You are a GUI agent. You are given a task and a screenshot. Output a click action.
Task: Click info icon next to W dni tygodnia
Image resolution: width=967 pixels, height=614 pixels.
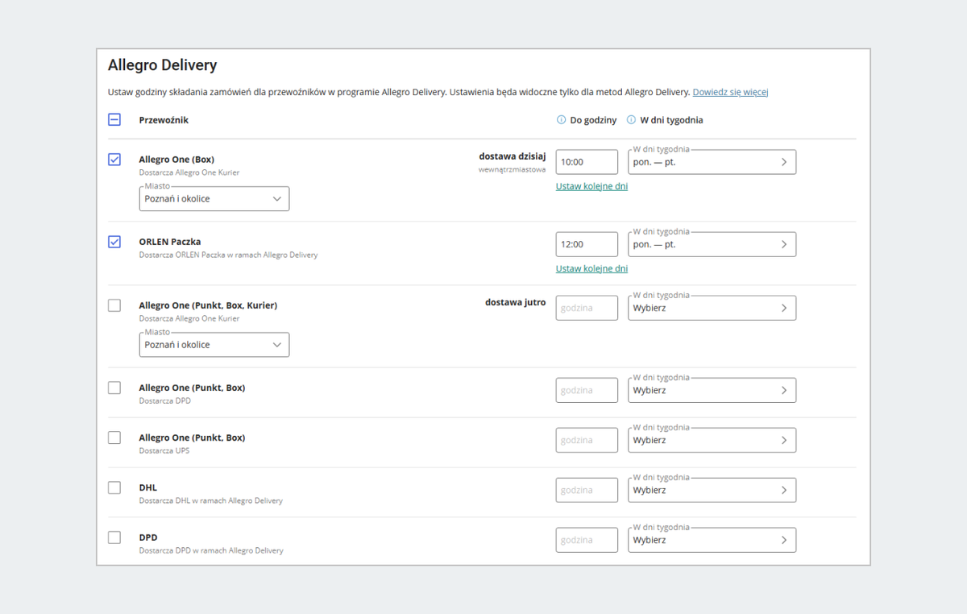point(631,120)
